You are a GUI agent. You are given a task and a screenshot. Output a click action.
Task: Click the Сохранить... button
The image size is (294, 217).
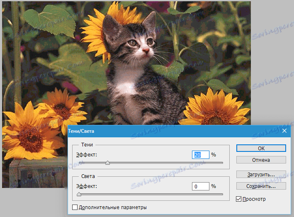(261, 186)
